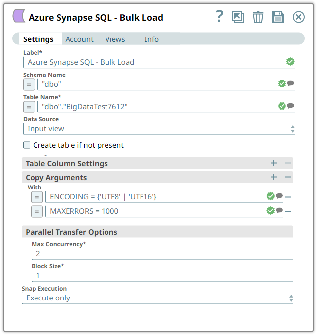Screen dimensions: 317x336
Task: Open suggestions bubble on ENCODING row
Action: coord(280,196)
